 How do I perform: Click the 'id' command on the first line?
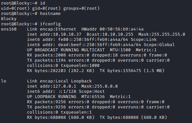[x=42, y=3]
